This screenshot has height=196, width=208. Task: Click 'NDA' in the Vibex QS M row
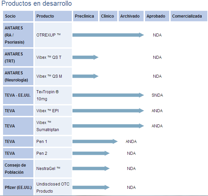pyautogui.click(x=157, y=76)
